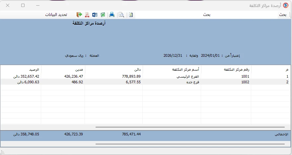Image resolution: width=292 pixels, height=155 pixels.
Task: Click total balance 358,748.05 دائن
Action: (x=26, y=134)
